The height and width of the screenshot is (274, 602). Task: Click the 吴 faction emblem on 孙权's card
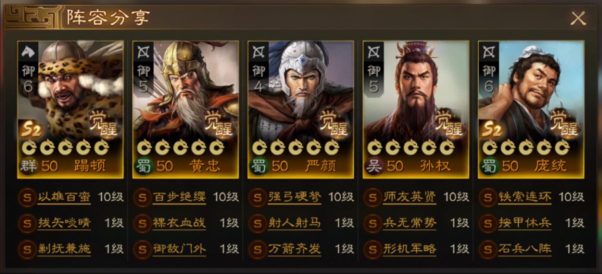pyautogui.click(x=374, y=166)
